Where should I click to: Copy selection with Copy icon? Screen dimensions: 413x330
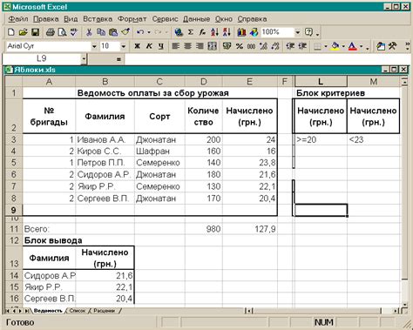point(101,32)
